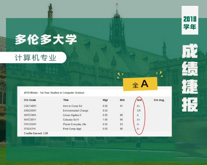
Task: Click the 'Physic Everyday Life' title
Action: 74,124
